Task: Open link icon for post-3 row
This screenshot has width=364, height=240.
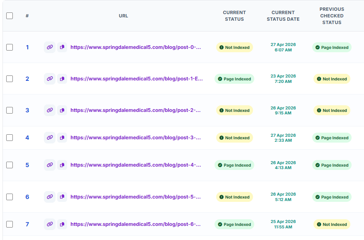Action: pos(50,138)
